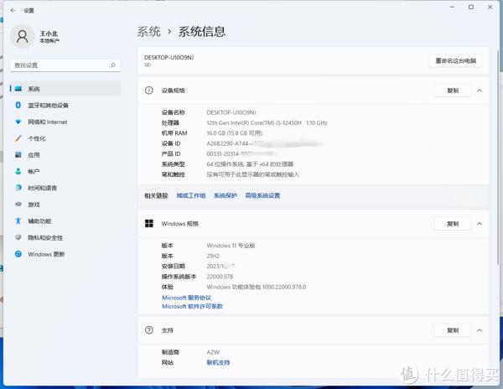The image size is (503, 389).
Task: Open the 联机支持 website link
Action: [x=218, y=362]
